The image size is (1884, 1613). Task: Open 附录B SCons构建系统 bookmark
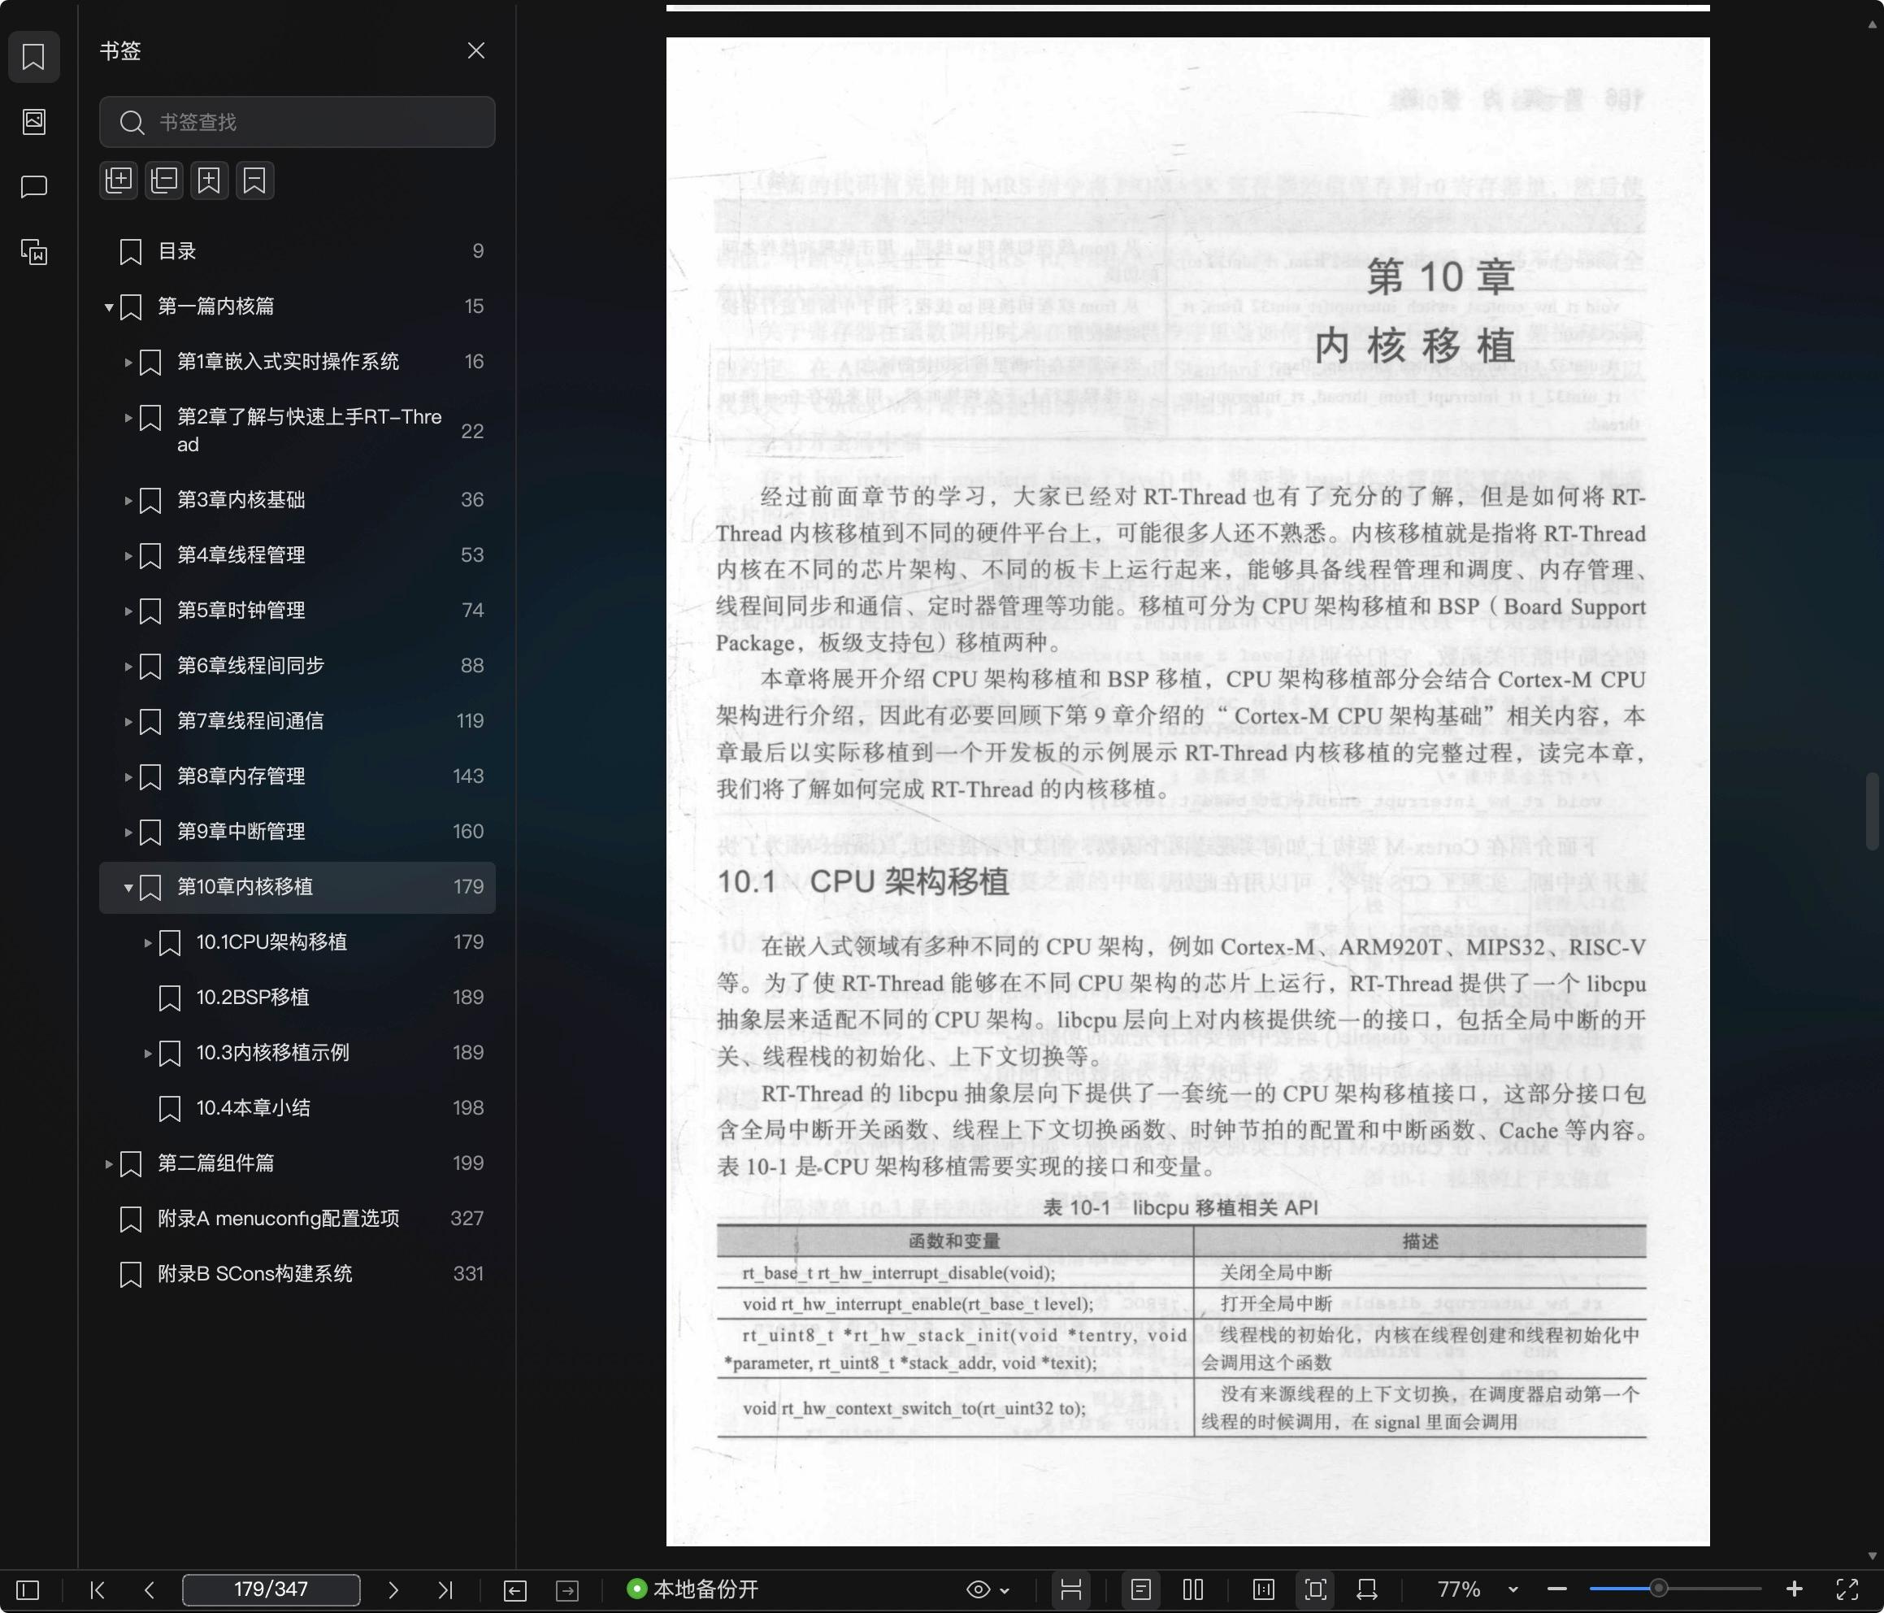point(297,1274)
